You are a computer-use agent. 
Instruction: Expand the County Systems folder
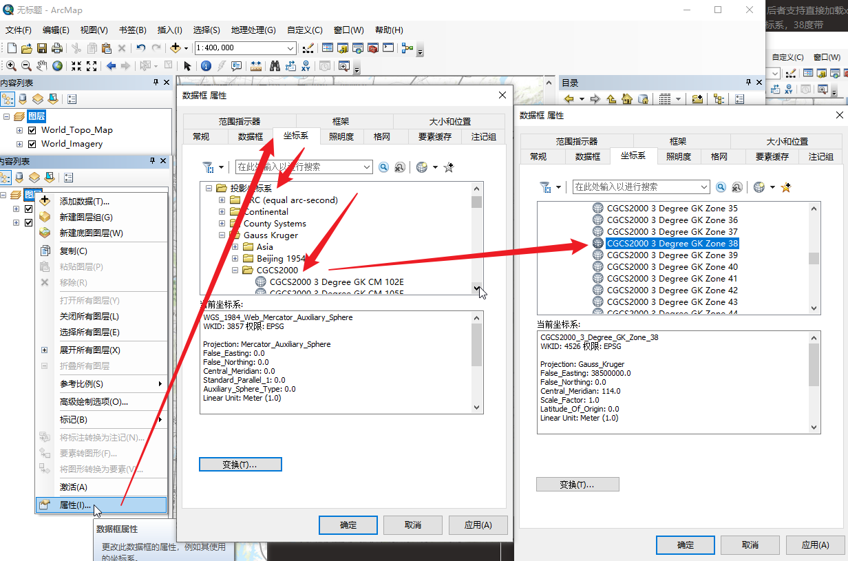coord(222,224)
